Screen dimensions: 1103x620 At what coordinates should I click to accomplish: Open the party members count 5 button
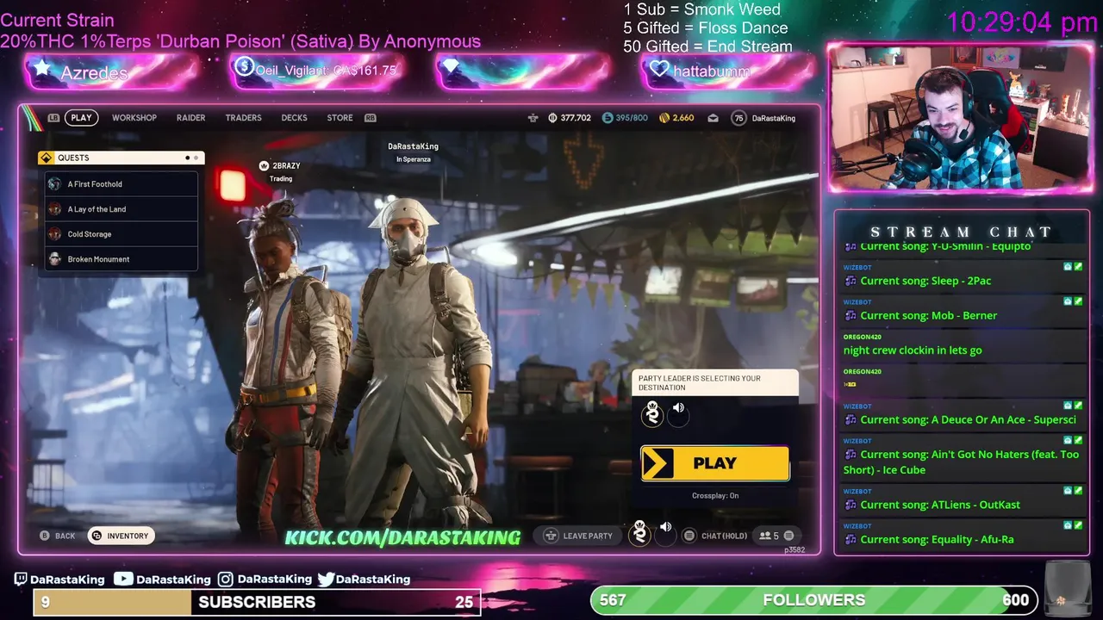pos(776,536)
